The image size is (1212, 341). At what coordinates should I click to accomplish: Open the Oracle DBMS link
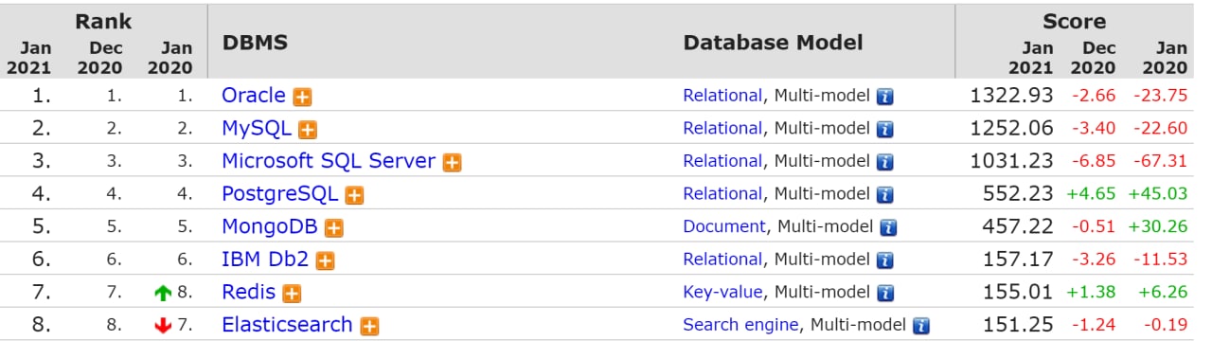(254, 95)
